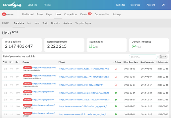Click nofollow circle in goo.gl/jers8t row
Viewport: 171px width, 118px height.
pos(116,85)
